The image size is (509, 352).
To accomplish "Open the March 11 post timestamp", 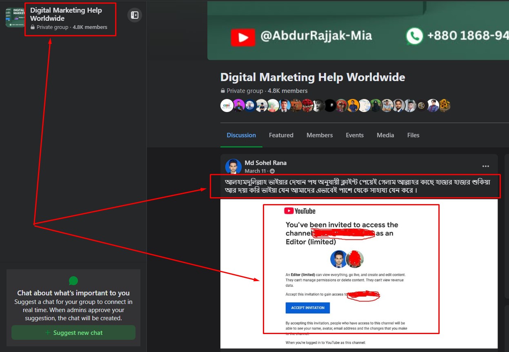I will (255, 171).
